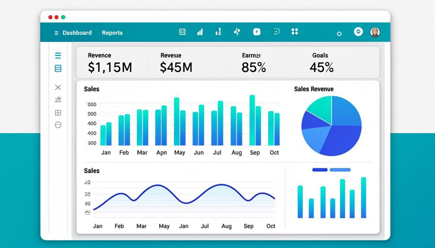Click the last tall bar in small chart
The image size is (435, 248).
click(x=363, y=198)
